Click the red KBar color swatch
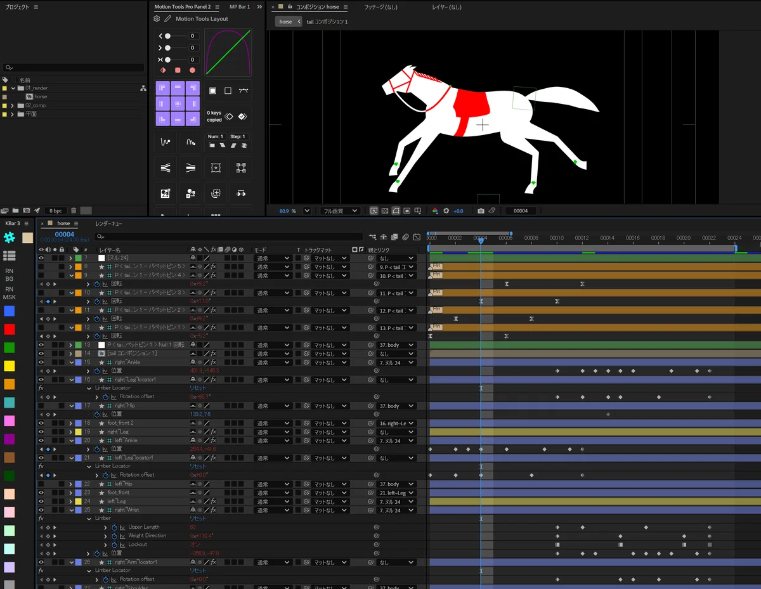The image size is (761, 589). pos(10,330)
